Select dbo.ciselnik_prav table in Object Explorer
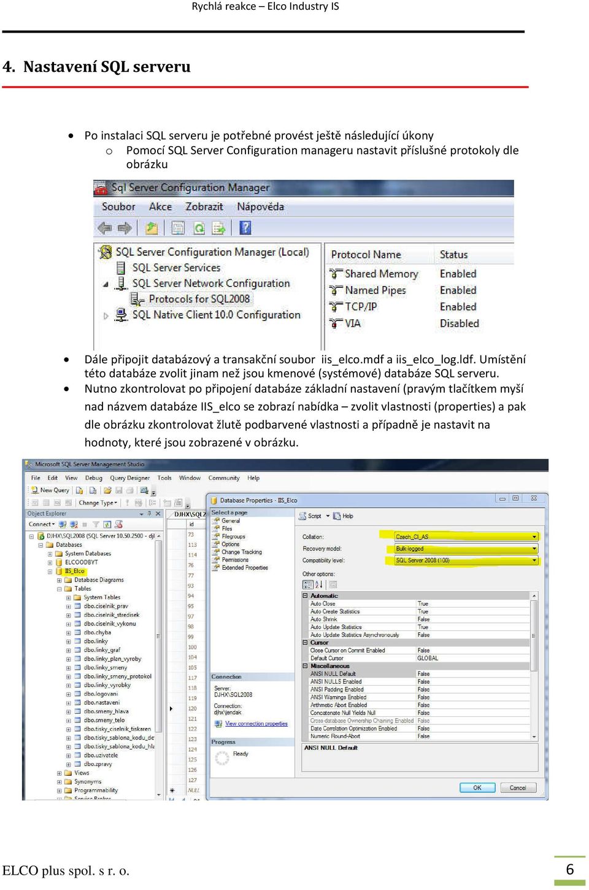Image resolution: width=589 pixels, height=890 pixels. pyautogui.click(x=106, y=606)
